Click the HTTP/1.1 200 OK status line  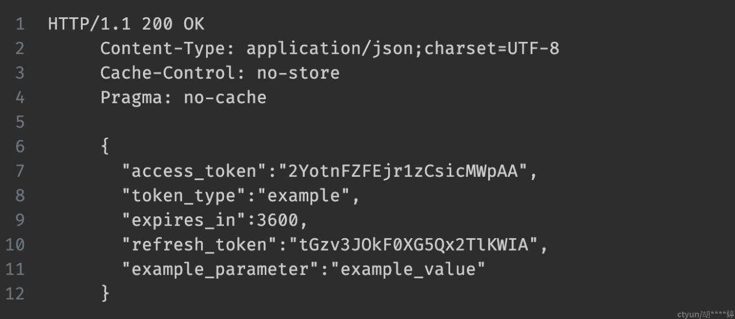(126, 24)
